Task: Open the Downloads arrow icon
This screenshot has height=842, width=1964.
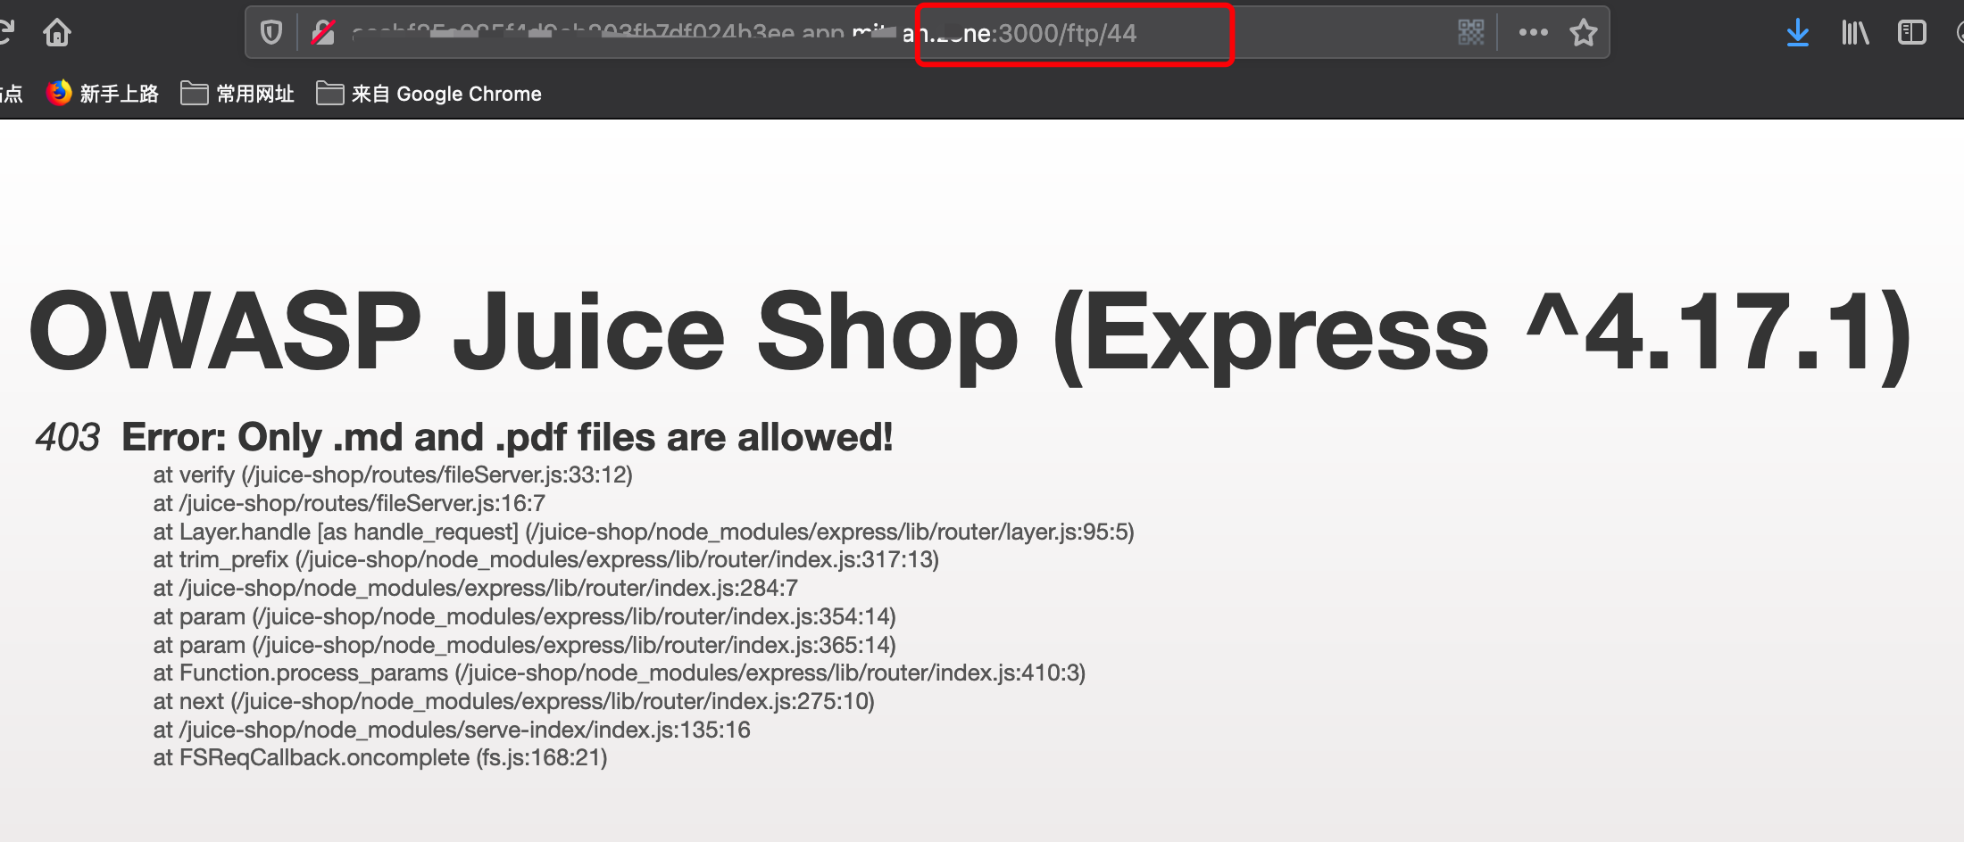Action: pos(1798,33)
